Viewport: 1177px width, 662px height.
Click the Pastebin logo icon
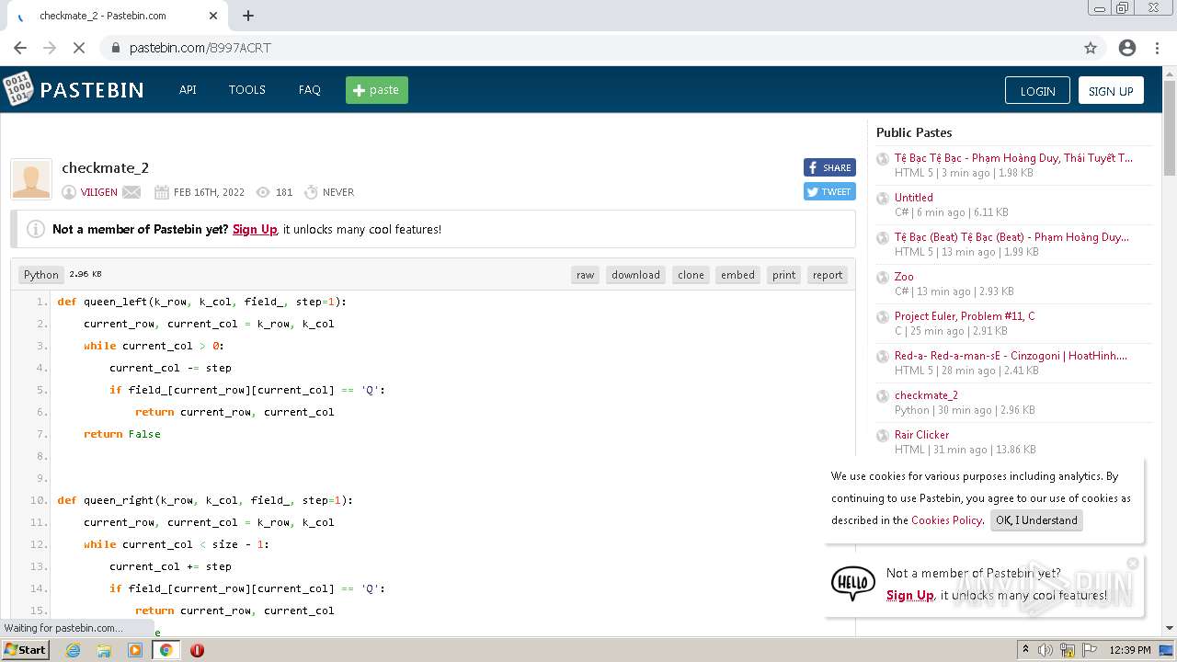pyautogui.click(x=17, y=89)
